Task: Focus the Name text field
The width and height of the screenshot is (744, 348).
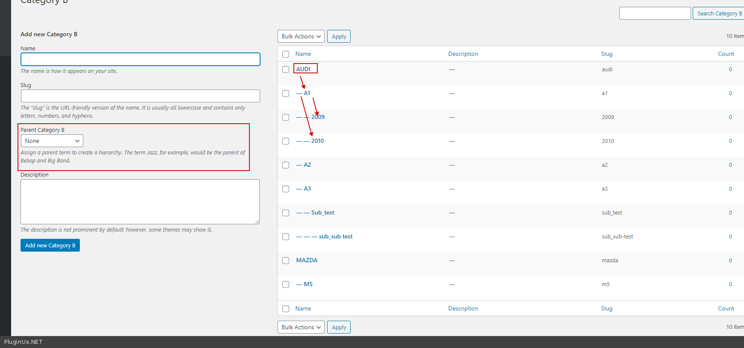Action: (140, 59)
